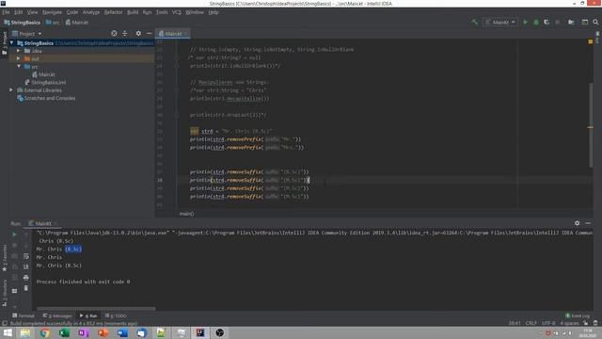Toggle the Favorites side tool window tab
Screen dimensions: 602x339
pos(5,257)
